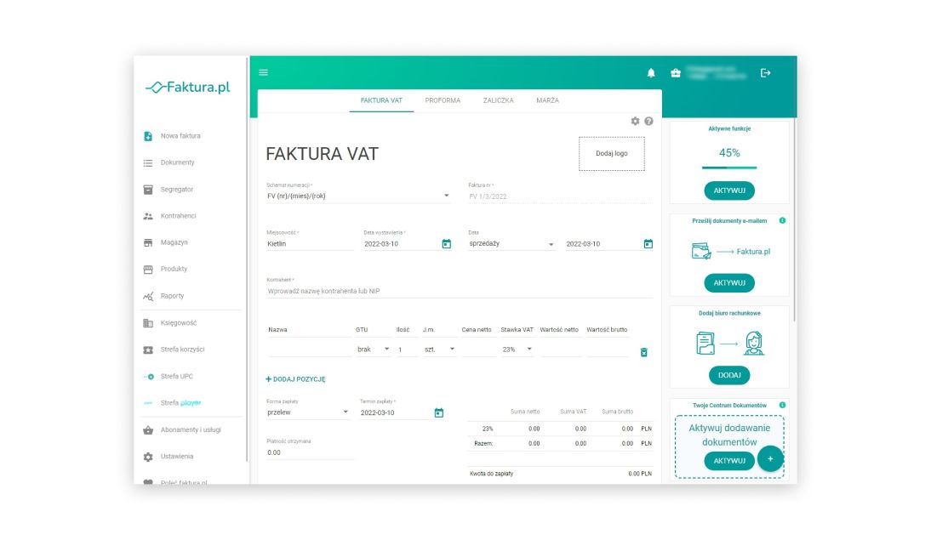Open Strefa player in sidebar
The width and height of the screenshot is (931, 540).
click(x=180, y=403)
